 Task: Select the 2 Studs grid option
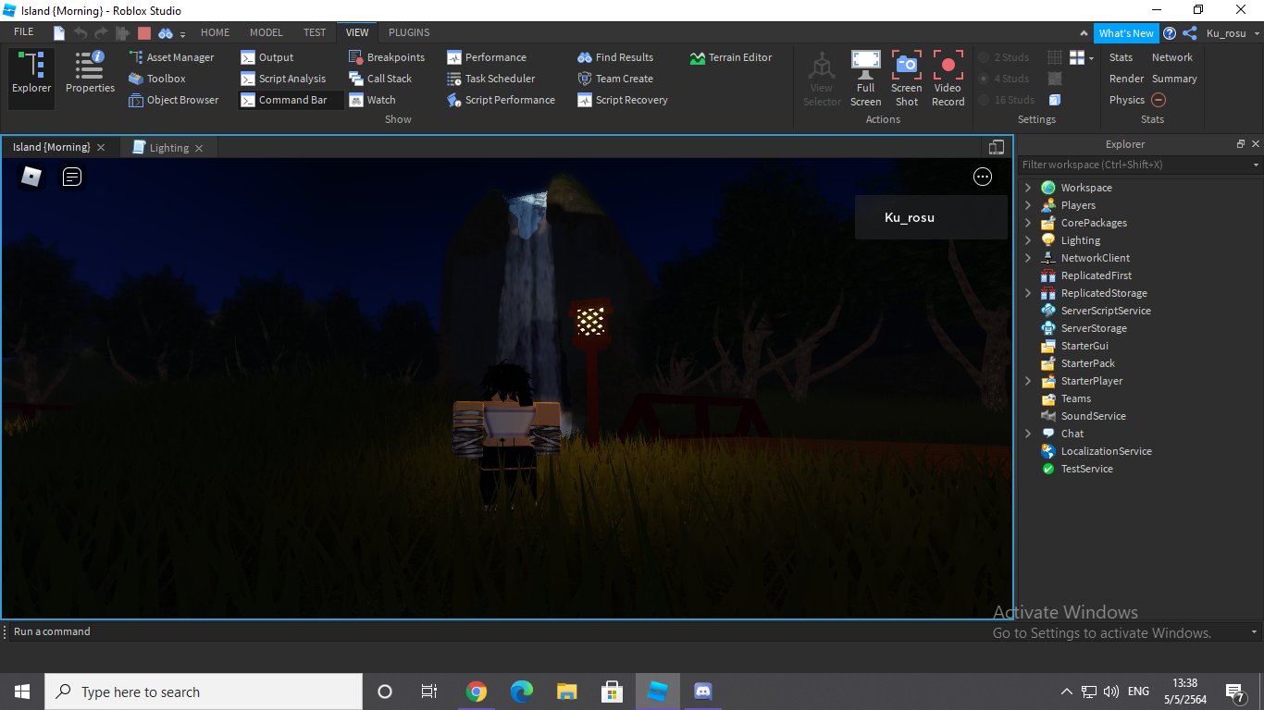coord(1005,57)
